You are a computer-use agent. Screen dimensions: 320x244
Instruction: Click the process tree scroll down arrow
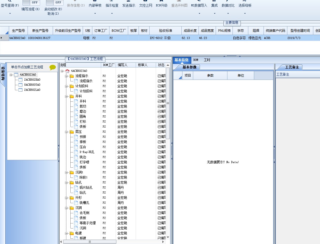coord(168,237)
